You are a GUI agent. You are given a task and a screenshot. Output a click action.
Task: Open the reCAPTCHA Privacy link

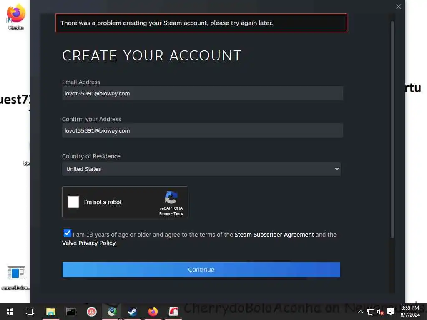(x=164, y=214)
